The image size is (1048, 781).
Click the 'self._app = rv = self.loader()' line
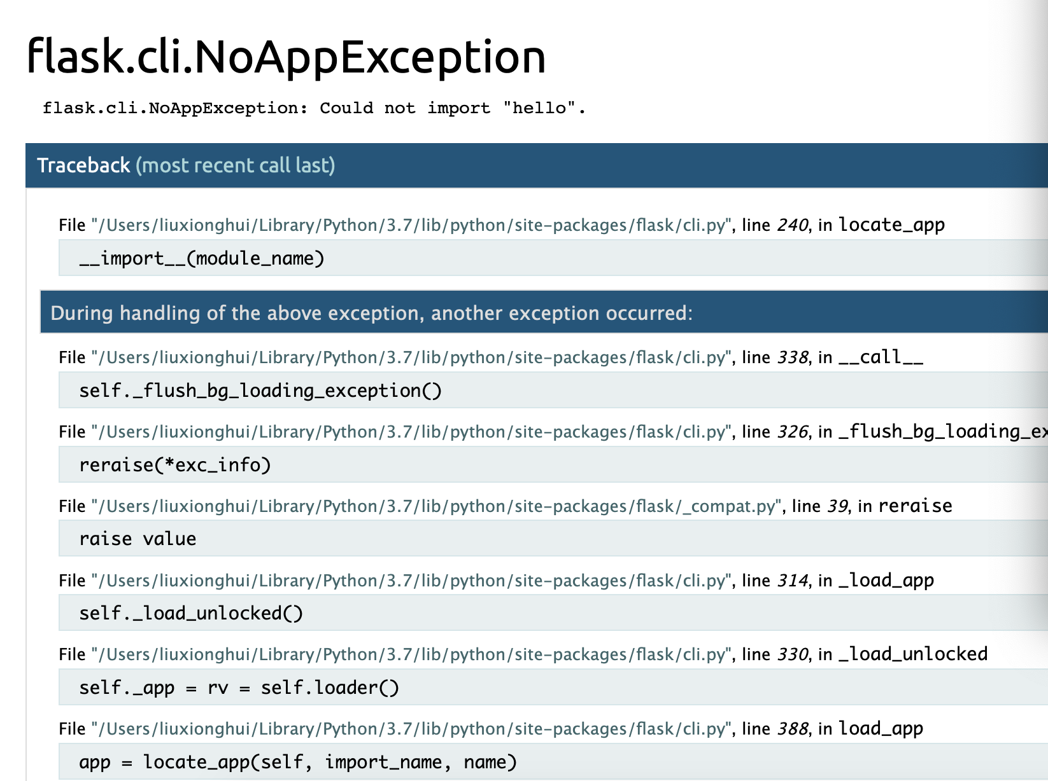(553, 688)
